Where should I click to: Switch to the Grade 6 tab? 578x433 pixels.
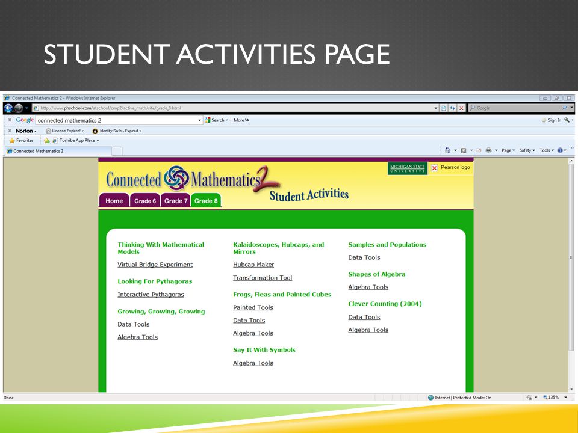(145, 201)
